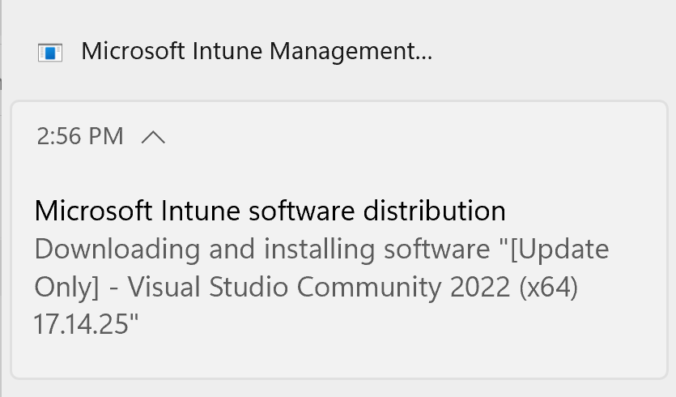Click empty area right of the chevron

[405, 137]
